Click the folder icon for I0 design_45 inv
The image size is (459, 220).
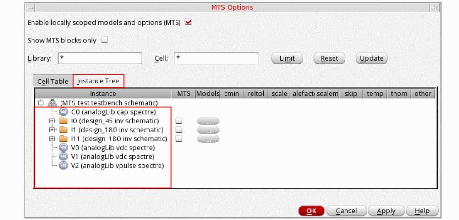[x=63, y=121]
